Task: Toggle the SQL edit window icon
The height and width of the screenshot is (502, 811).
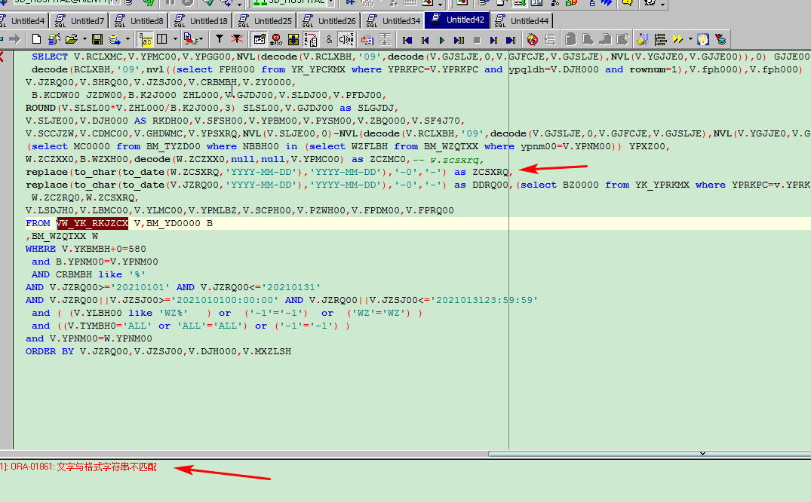Action: pyautogui.click(x=260, y=39)
